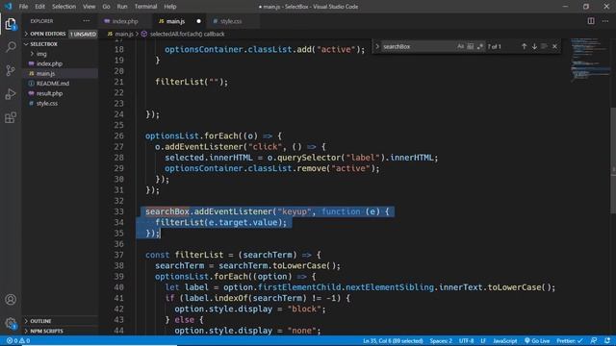The width and height of the screenshot is (616, 346).
Task: Toggle Match Whole Word in find widget
Action: click(x=471, y=46)
